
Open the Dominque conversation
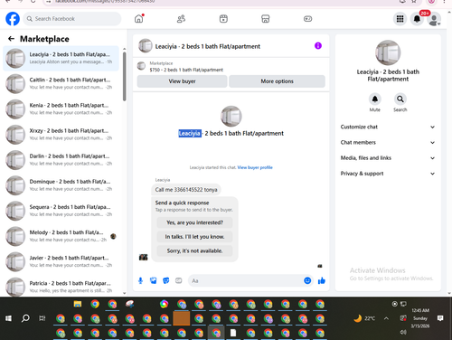61,185
